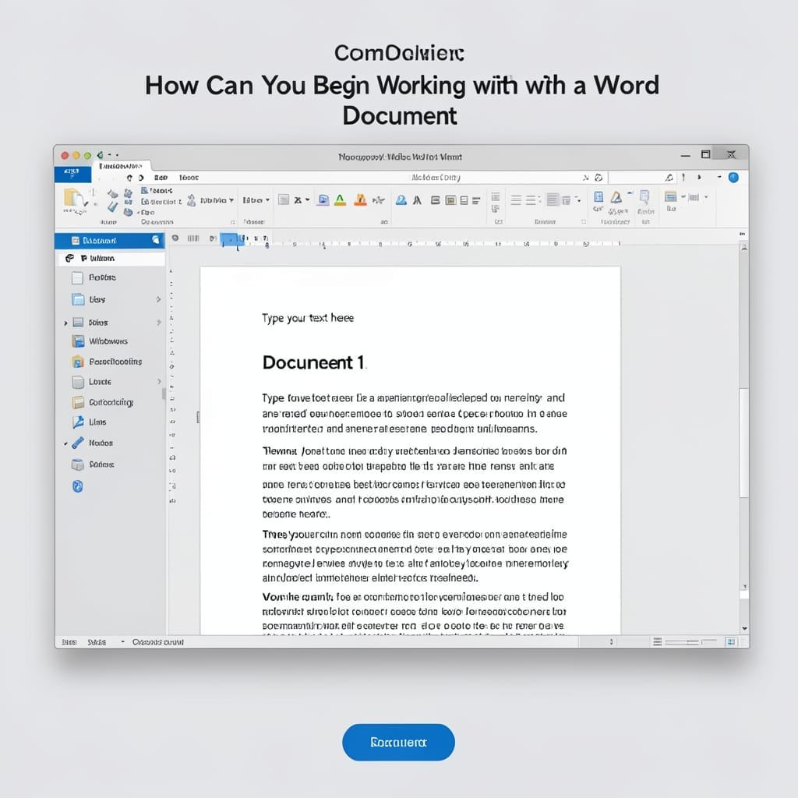Click the gray text box icon near the X
Viewport: 798px width, 798px height.
[x=284, y=200]
